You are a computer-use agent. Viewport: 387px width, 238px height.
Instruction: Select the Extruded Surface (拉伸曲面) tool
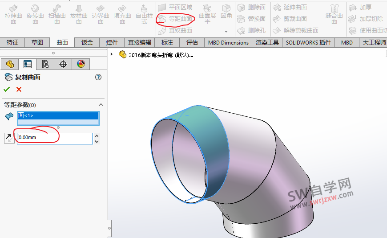[x=13, y=15]
